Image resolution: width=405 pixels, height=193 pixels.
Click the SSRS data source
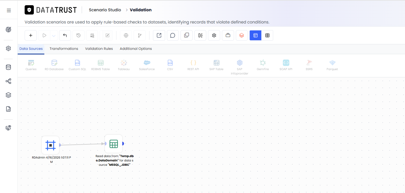(x=309, y=65)
